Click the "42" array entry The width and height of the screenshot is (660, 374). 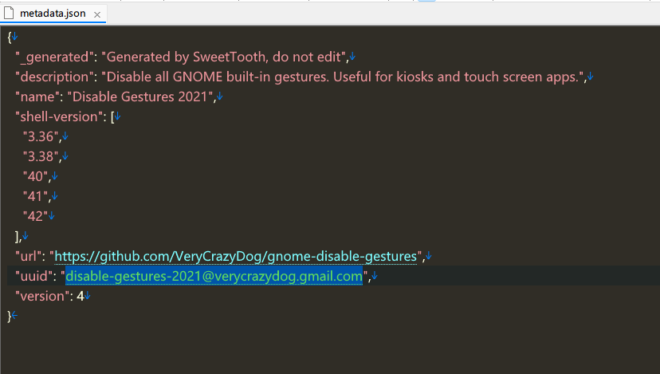click(35, 216)
